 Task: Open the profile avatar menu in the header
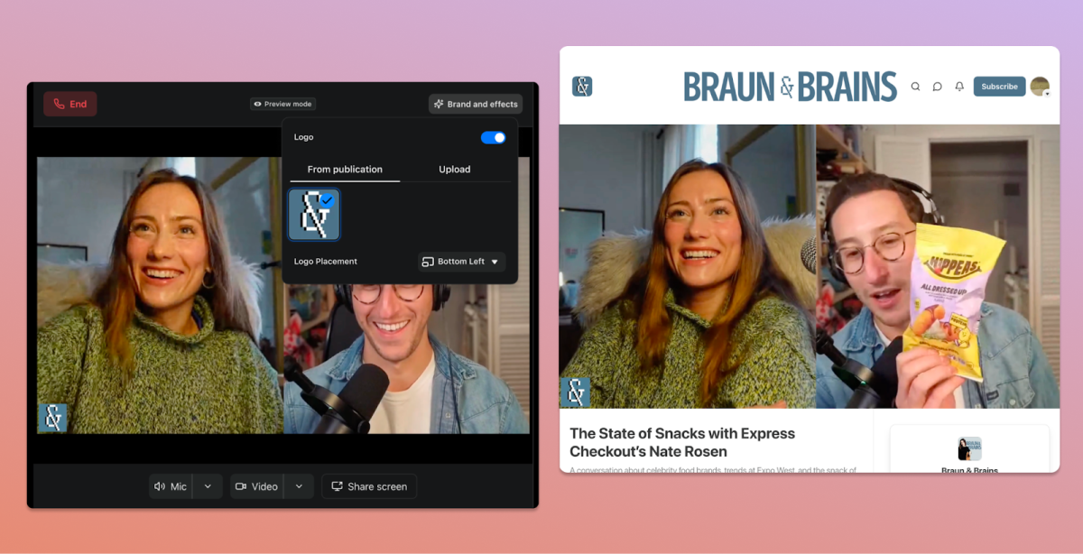[x=1039, y=87]
